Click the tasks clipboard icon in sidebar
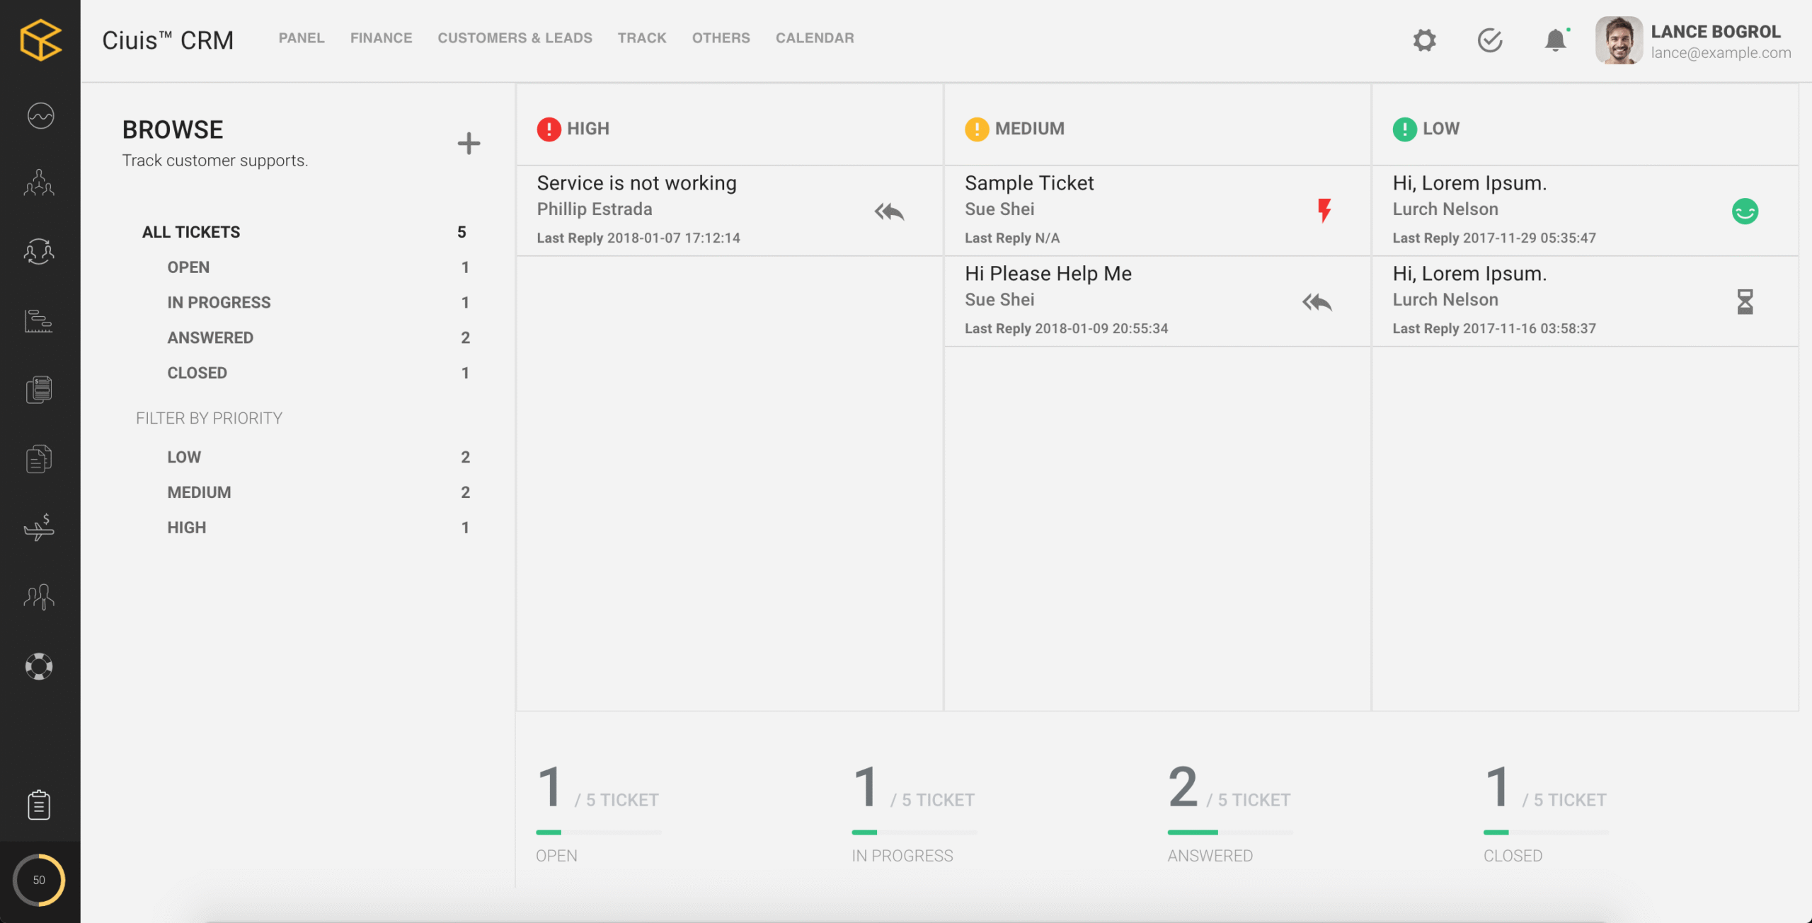1812x923 pixels. tap(40, 804)
